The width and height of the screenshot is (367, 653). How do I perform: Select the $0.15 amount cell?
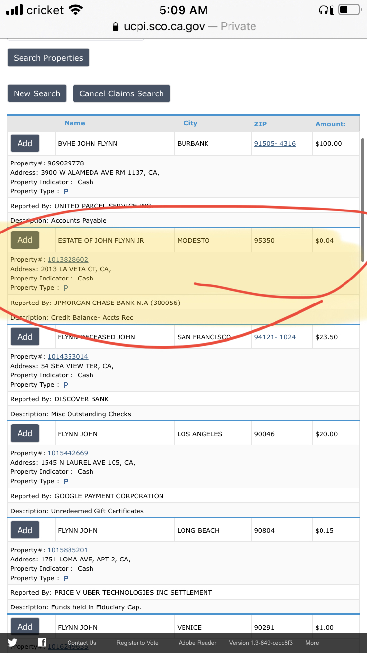pos(336,530)
